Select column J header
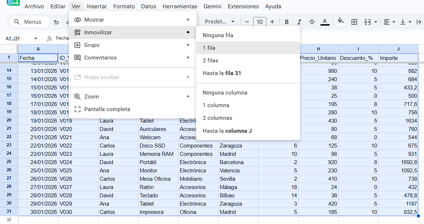The height and width of the screenshot is (224, 424). (x=398, y=49)
